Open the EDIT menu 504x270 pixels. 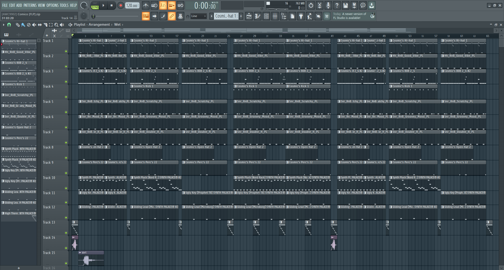[12, 5]
